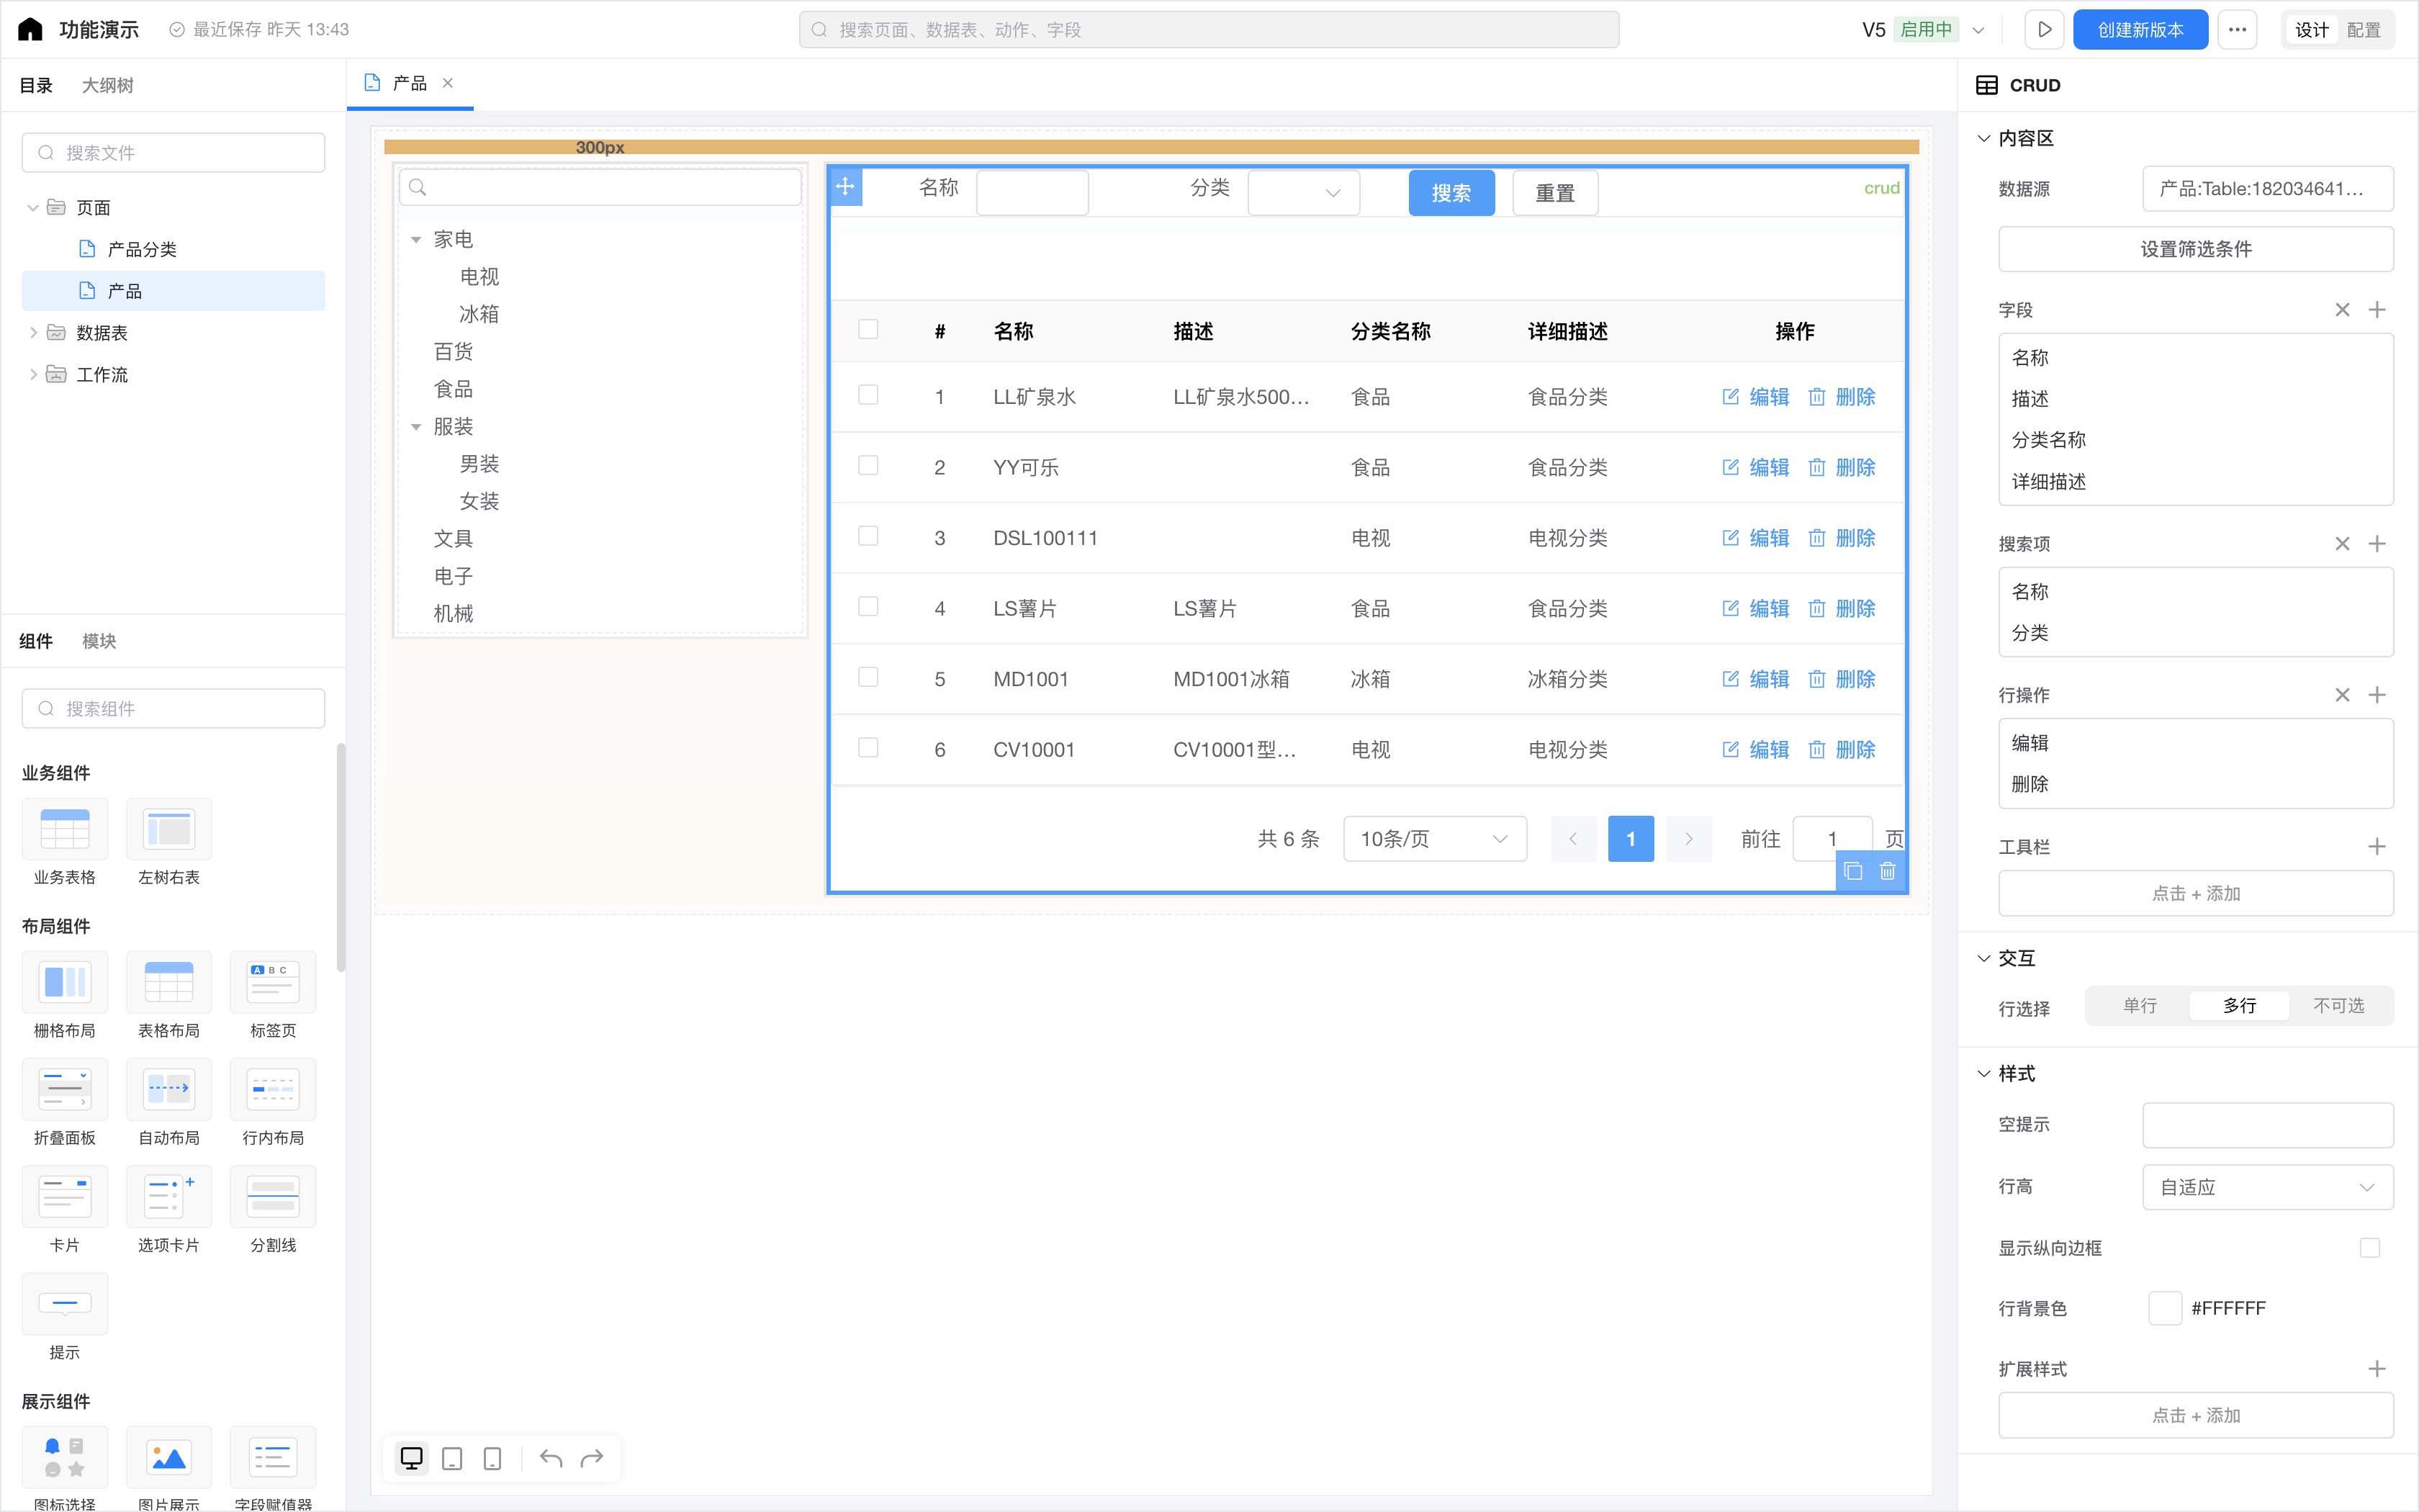
Task: Select the 设计 mode tab
Action: pyautogui.click(x=2312, y=30)
